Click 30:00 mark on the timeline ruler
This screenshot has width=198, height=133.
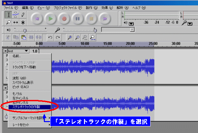pyautogui.click(x=176, y=44)
